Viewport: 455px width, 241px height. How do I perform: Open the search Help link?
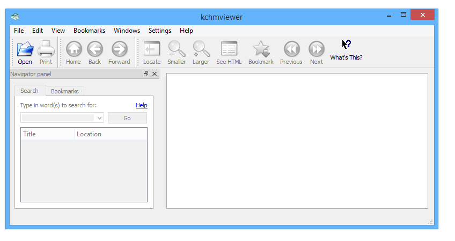[x=142, y=105]
